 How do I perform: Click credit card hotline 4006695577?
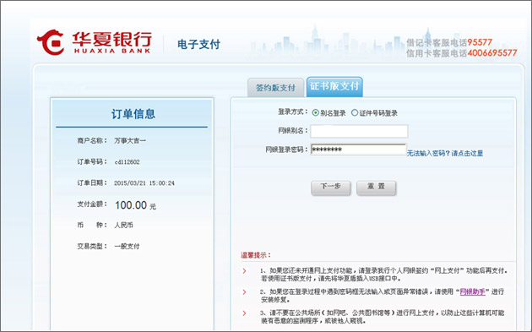tap(492, 53)
